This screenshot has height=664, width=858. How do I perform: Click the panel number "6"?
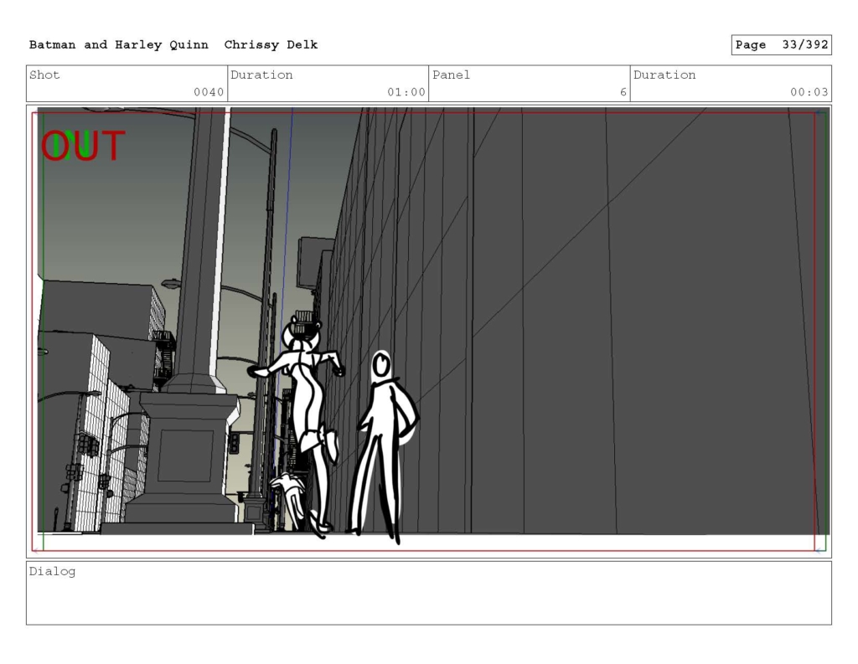tap(623, 92)
